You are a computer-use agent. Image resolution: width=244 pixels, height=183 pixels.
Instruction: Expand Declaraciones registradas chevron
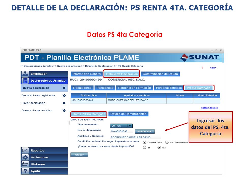click(x=64, y=96)
